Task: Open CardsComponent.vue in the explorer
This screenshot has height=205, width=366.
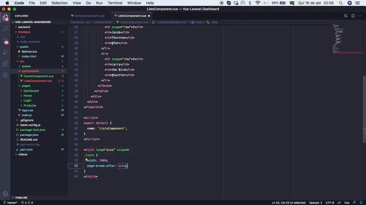Action: [38, 76]
